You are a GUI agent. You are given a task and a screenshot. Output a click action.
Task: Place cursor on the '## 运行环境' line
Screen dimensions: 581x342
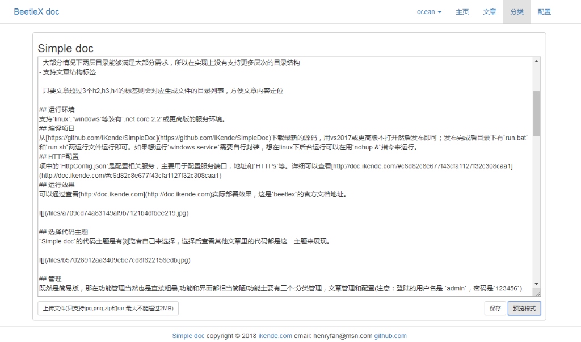[x=57, y=109]
